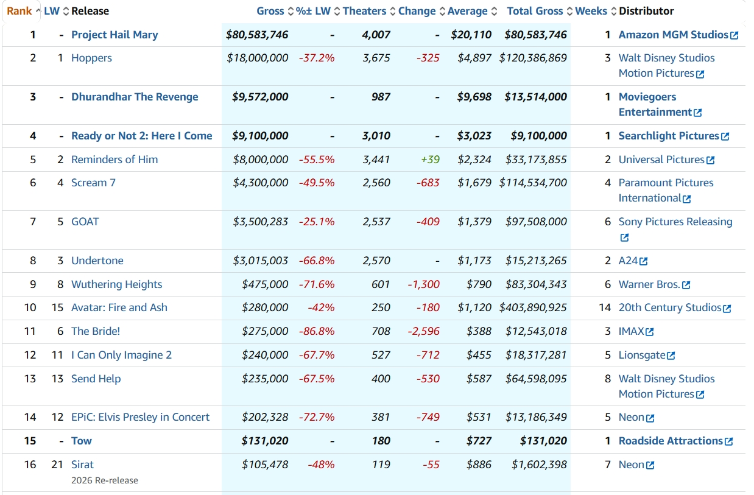Sort table by Rank column
754x495 pixels.
tap(19, 11)
